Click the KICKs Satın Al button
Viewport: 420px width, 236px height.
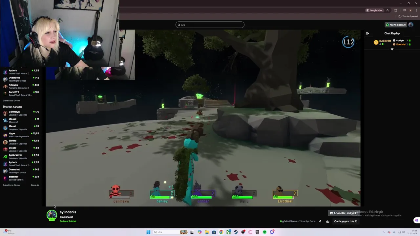[x=396, y=25]
